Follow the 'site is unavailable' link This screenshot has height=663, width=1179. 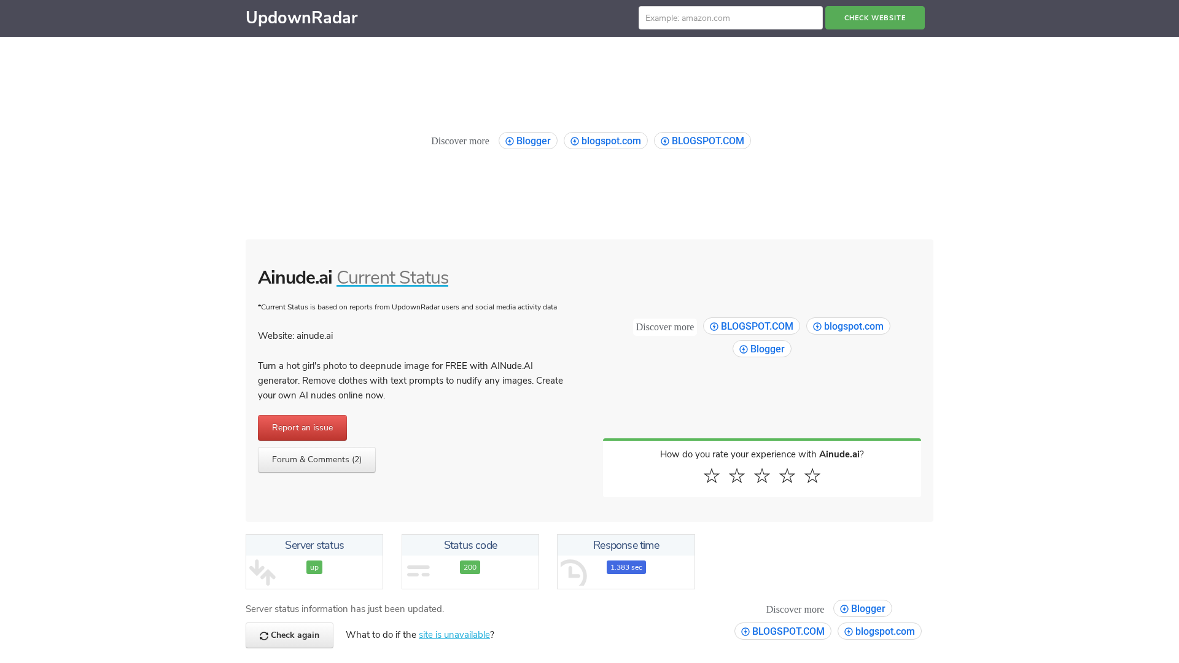click(x=454, y=635)
